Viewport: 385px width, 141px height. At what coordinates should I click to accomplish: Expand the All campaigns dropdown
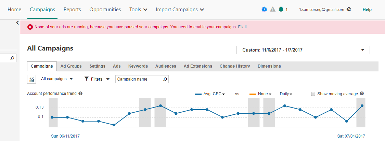click(x=57, y=79)
